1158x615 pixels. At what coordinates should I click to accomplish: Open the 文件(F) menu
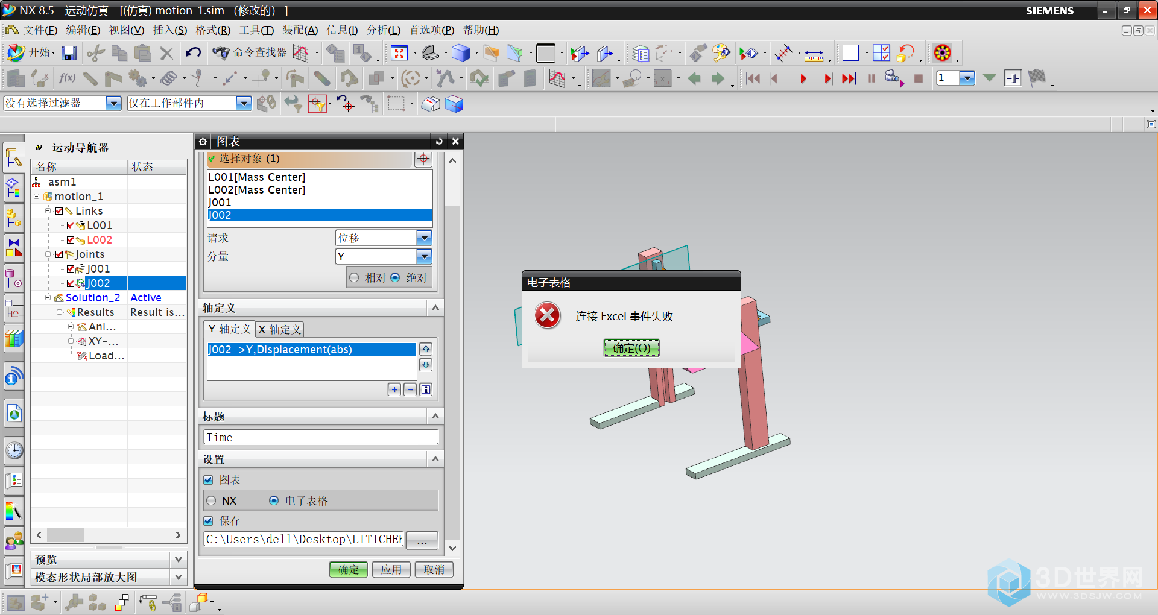point(40,30)
